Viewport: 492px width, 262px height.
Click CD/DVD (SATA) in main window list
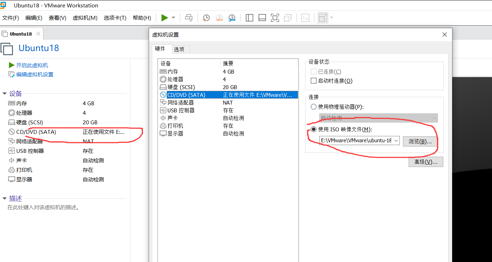pos(36,132)
